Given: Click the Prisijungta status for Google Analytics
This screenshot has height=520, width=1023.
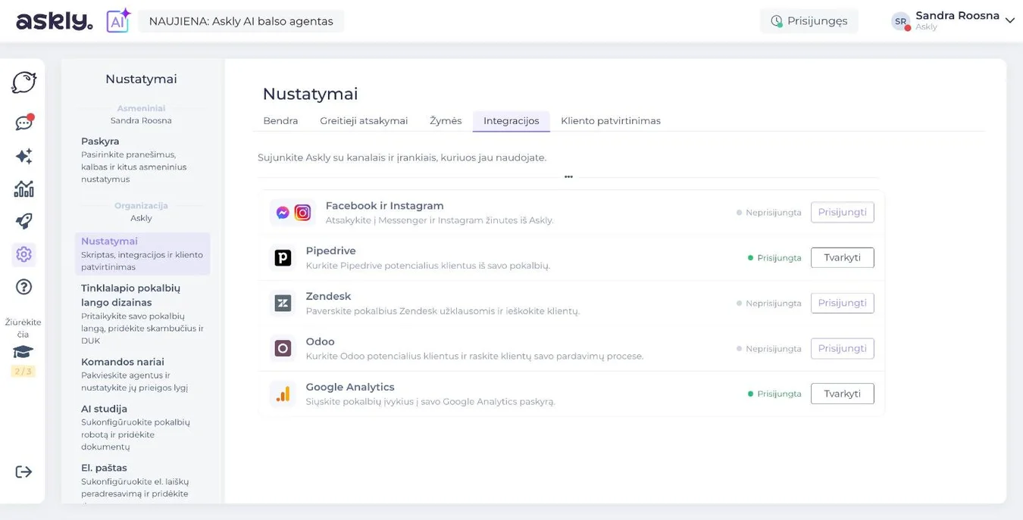Looking at the screenshot, I should click(x=774, y=394).
